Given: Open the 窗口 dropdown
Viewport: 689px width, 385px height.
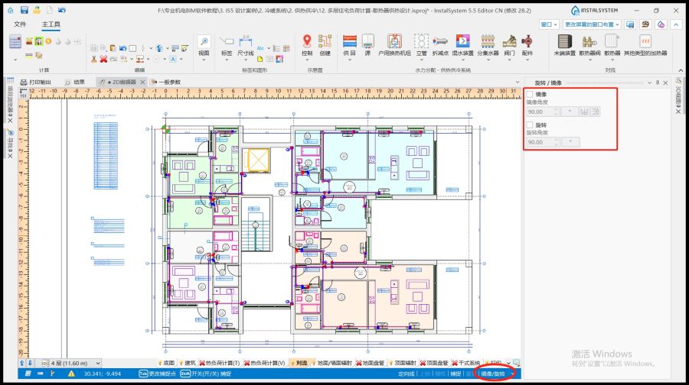Looking at the screenshot, I should (549, 24).
